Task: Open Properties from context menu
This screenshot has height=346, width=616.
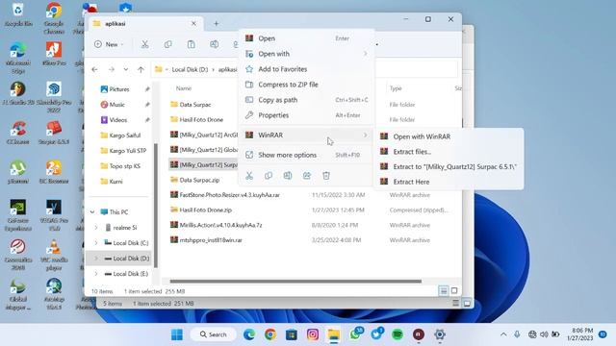Action: click(306, 115)
